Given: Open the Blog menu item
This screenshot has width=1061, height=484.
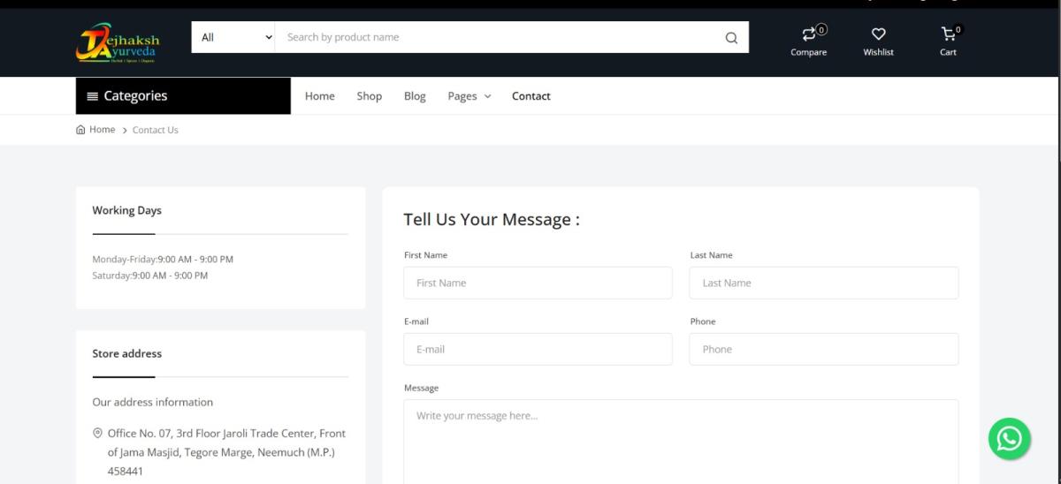Looking at the screenshot, I should tap(415, 96).
